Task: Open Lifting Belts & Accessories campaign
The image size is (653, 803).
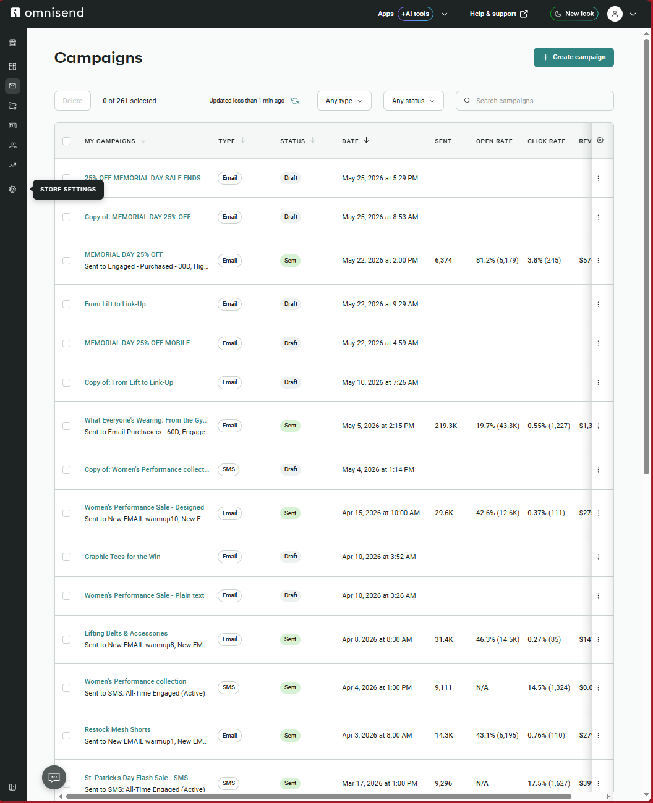Action: [126, 633]
